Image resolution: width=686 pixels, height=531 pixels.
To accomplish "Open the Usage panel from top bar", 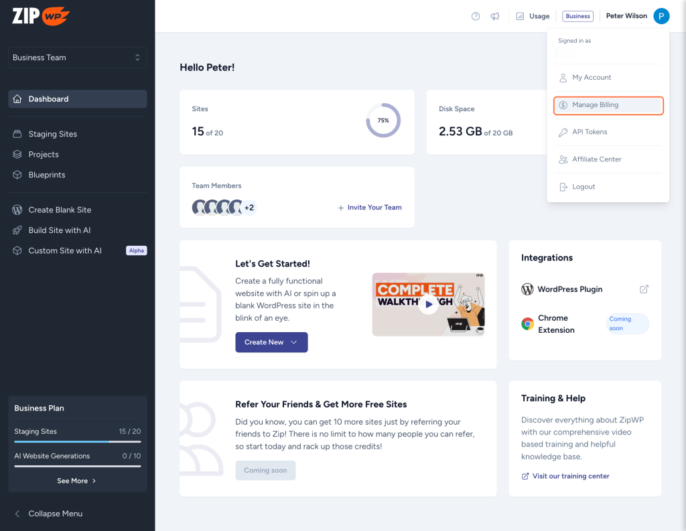I will (x=533, y=16).
